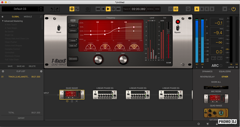Click band 3 stereo width dial

tap(119, 47)
